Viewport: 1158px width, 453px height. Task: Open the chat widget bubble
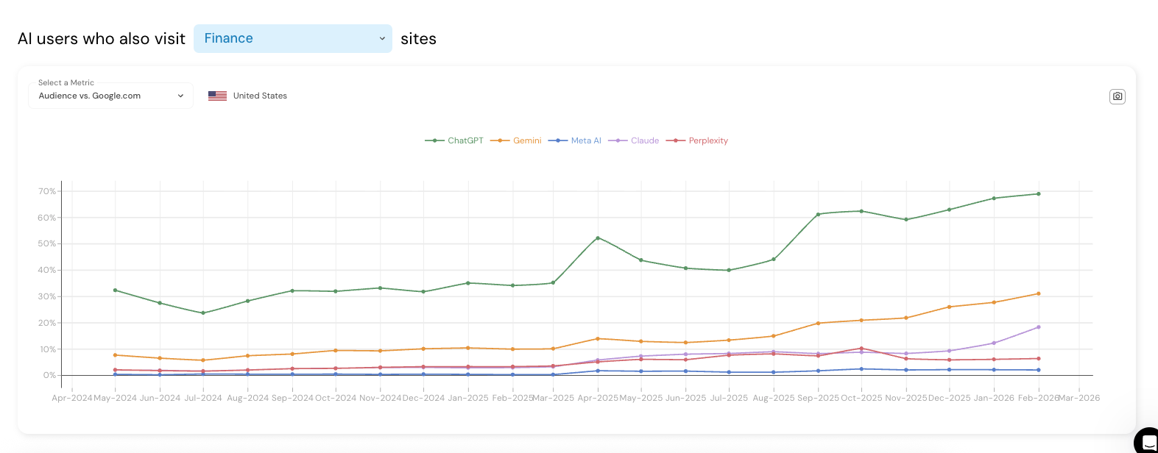1147,441
